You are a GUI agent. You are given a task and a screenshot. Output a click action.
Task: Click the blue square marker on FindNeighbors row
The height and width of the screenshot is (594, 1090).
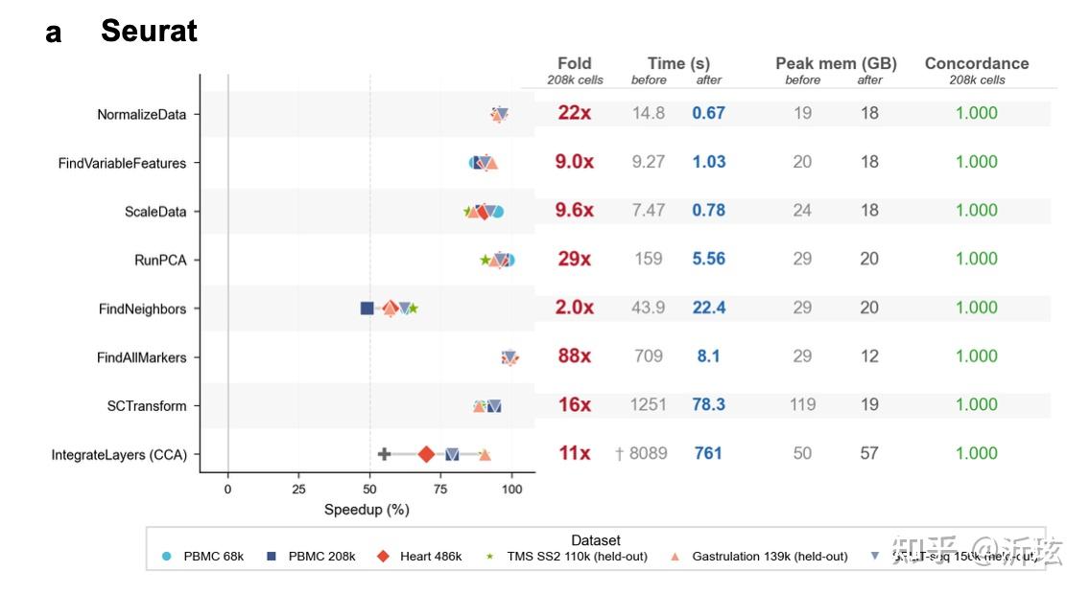click(367, 308)
